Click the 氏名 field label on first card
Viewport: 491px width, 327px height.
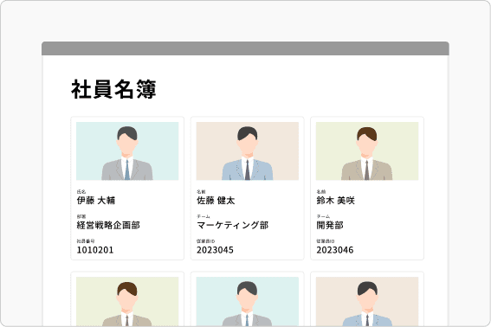(81, 191)
